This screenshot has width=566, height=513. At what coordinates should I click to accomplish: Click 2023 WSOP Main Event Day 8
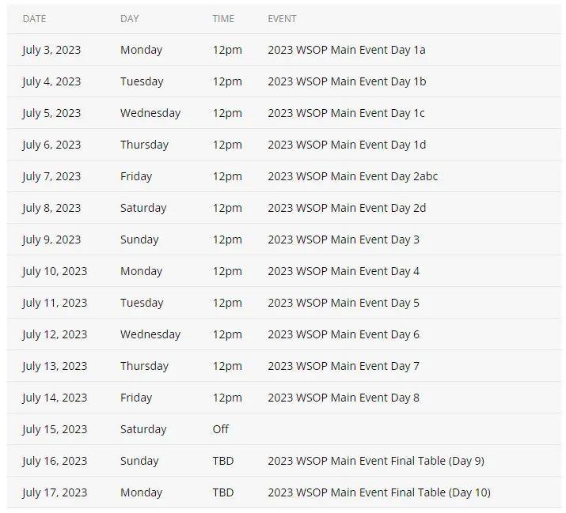(344, 398)
